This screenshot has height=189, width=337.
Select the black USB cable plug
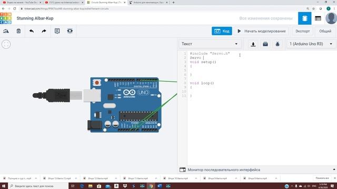(52, 96)
